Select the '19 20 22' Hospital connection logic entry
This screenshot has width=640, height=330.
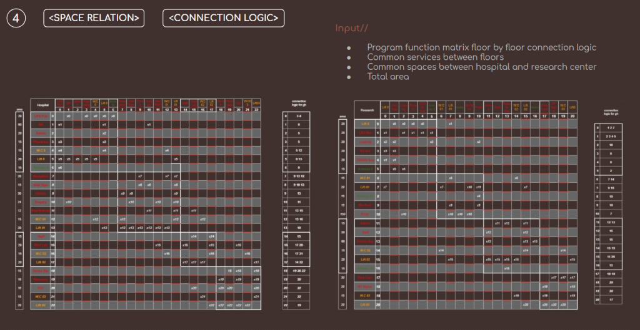point(298,271)
